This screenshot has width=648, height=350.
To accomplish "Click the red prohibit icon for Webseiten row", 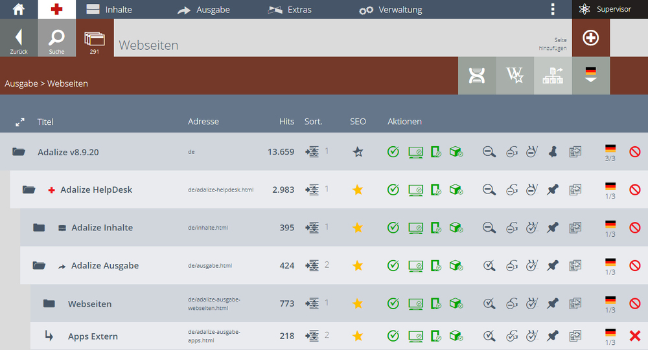I will (635, 304).
